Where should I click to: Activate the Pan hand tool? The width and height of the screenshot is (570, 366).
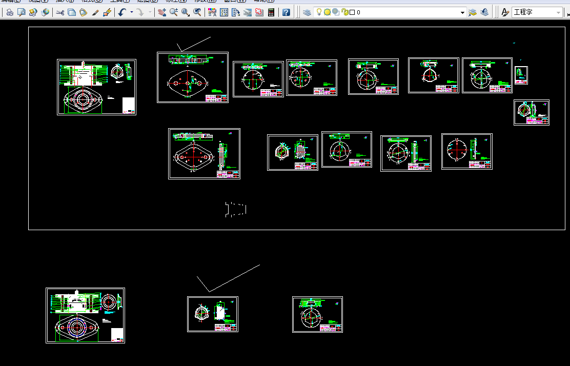click(x=162, y=12)
